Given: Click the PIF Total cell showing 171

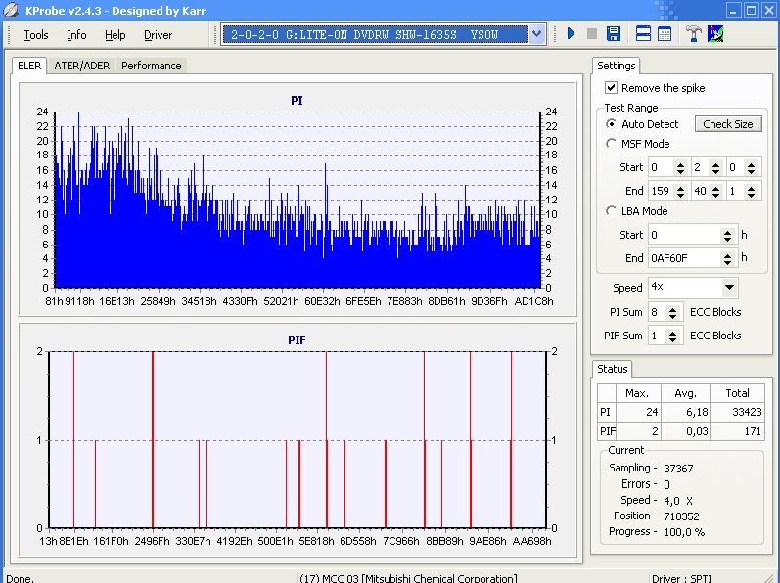Looking at the screenshot, I should pos(737,431).
